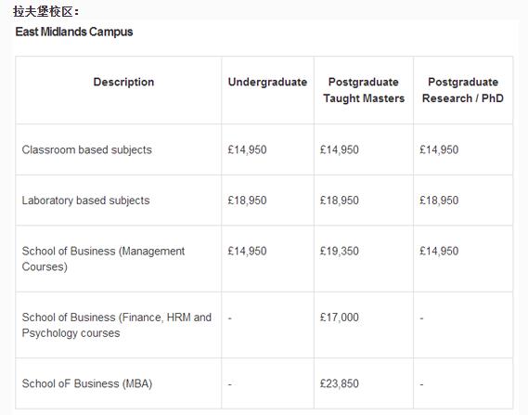Select the Description column header
Image resolution: width=528 pixels, height=415 pixels.
tap(123, 82)
